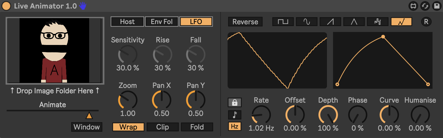Toggle the padlock lock icon
This screenshot has width=443, height=138.
tap(235, 103)
